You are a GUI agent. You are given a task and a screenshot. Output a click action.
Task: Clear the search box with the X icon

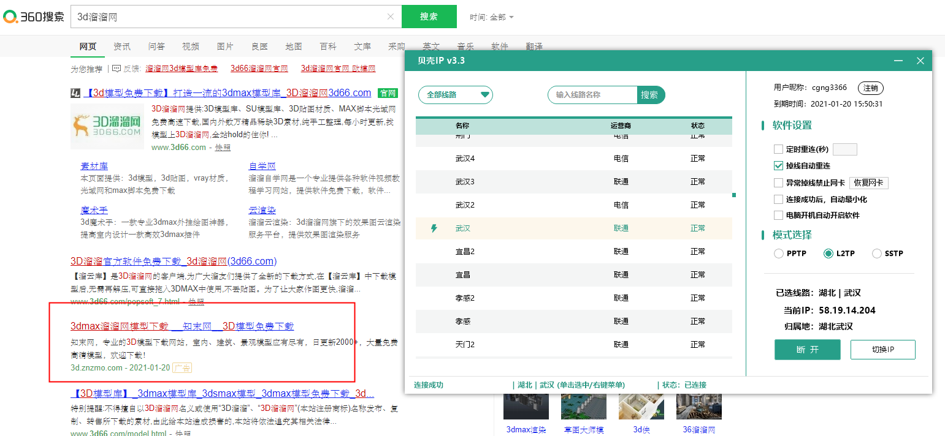(x=391, y=17)
